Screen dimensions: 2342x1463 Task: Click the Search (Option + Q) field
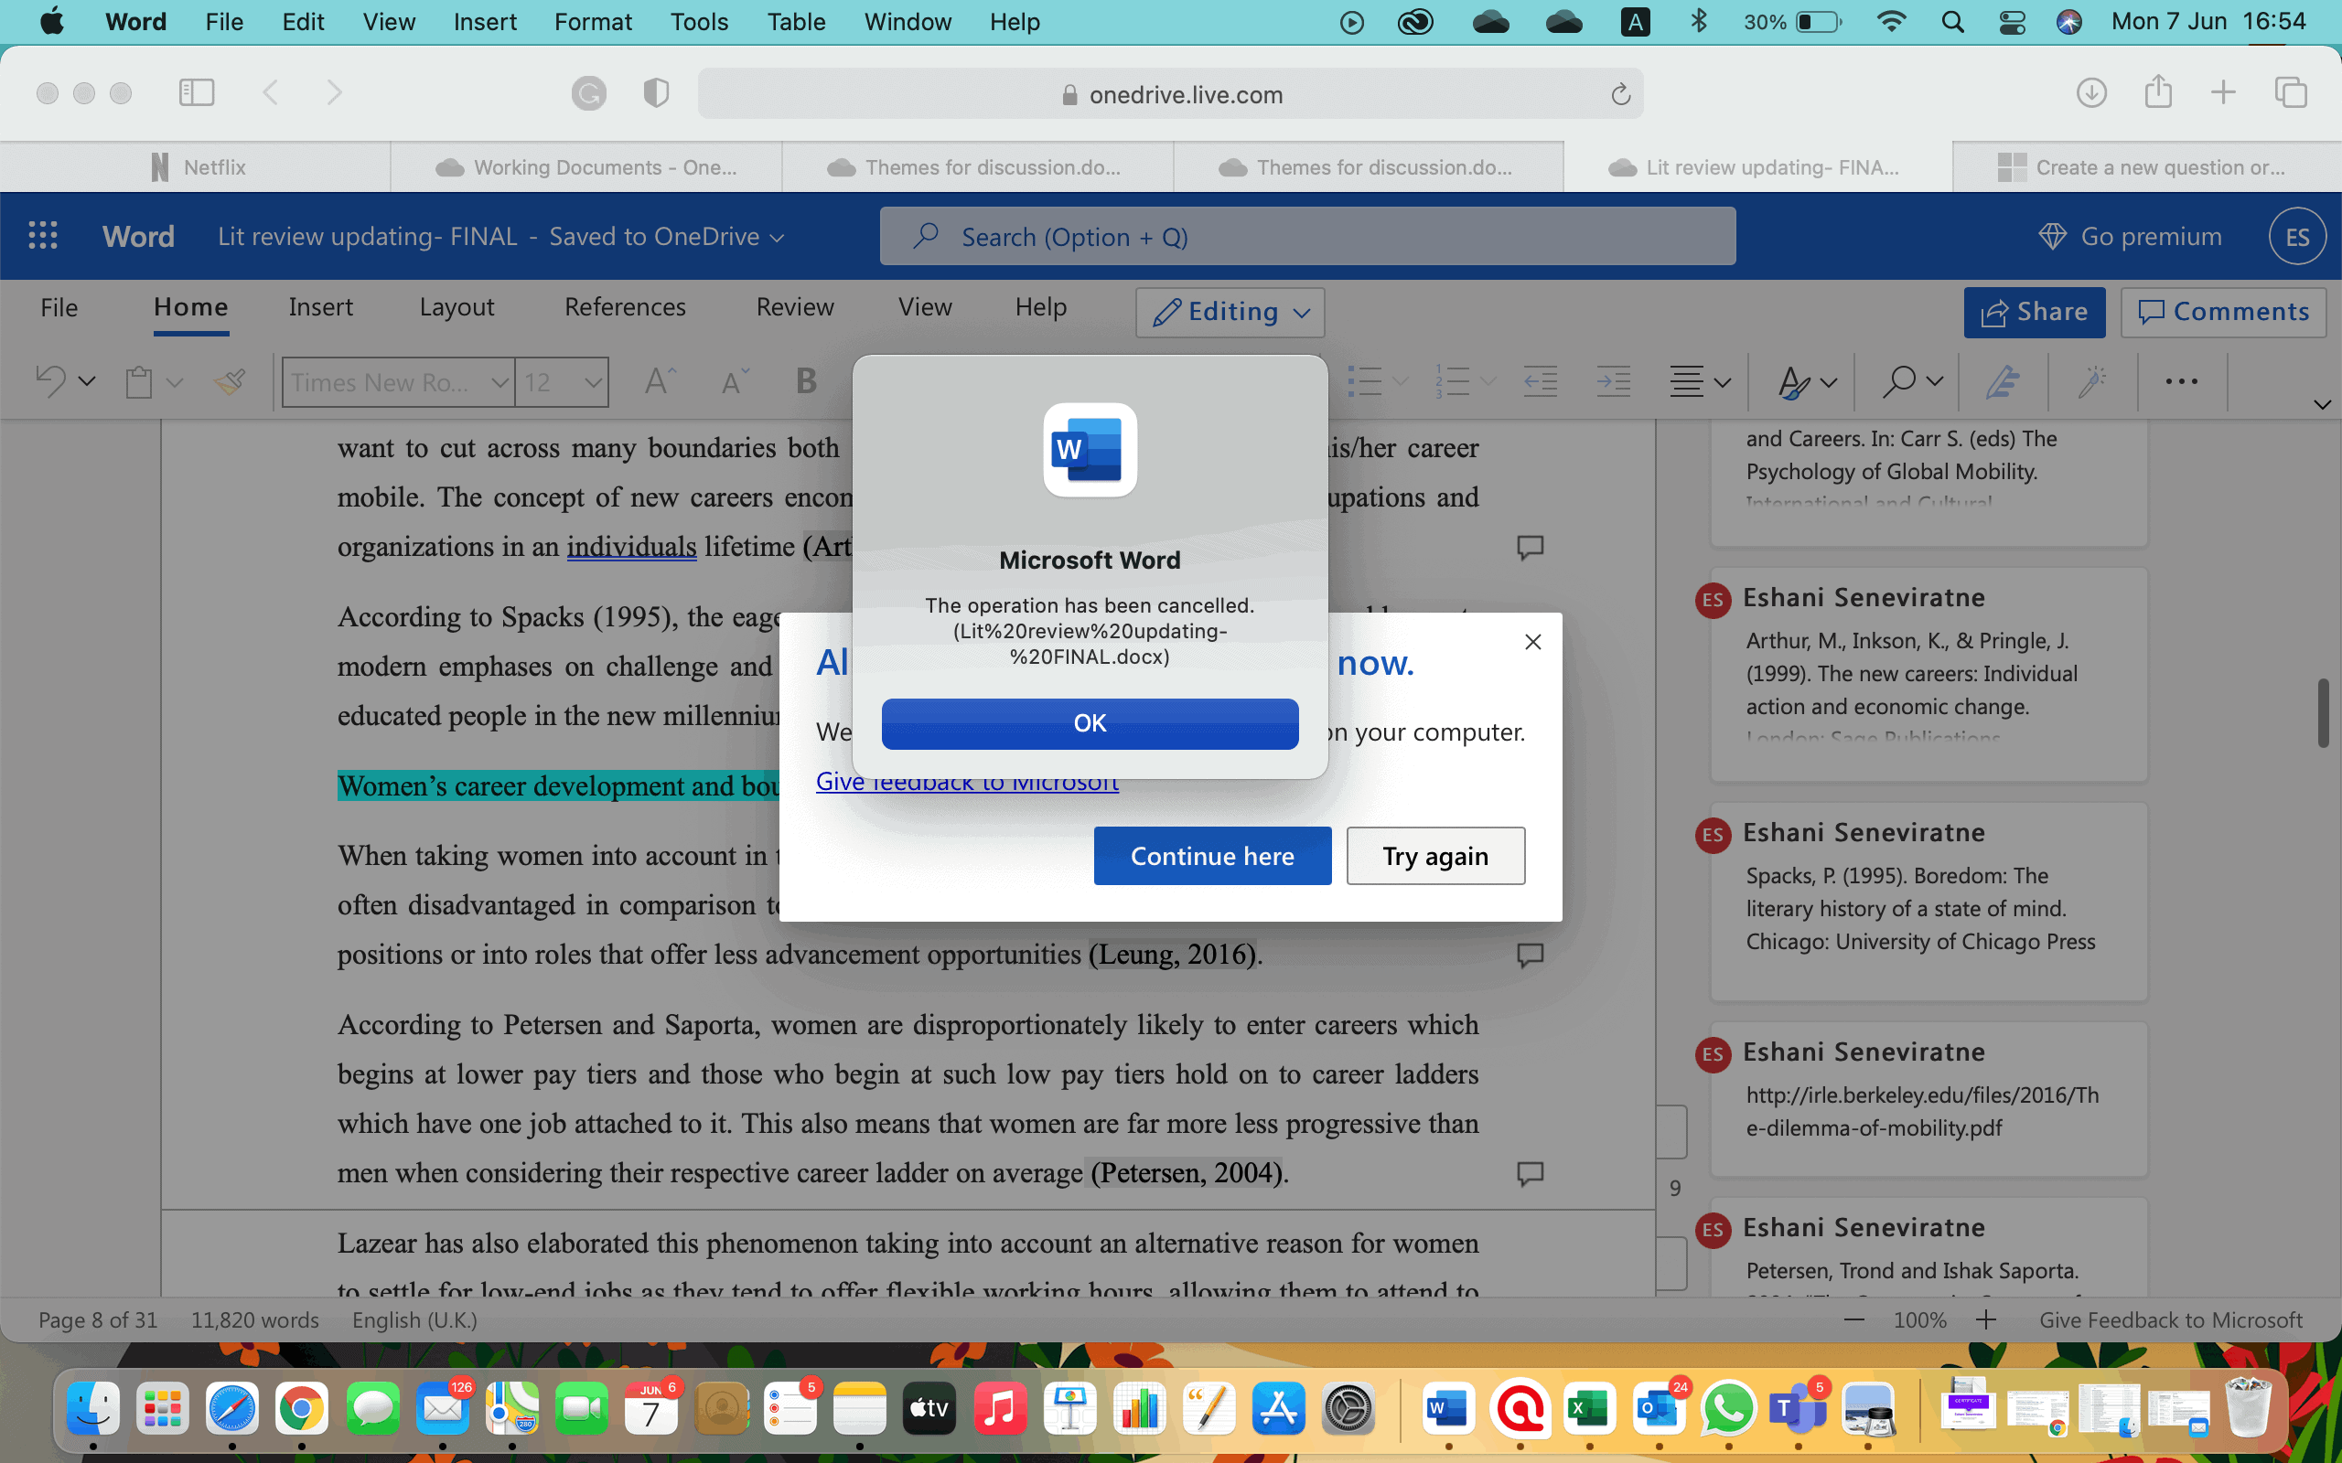pyautogui.click(x=1307, y=236)
